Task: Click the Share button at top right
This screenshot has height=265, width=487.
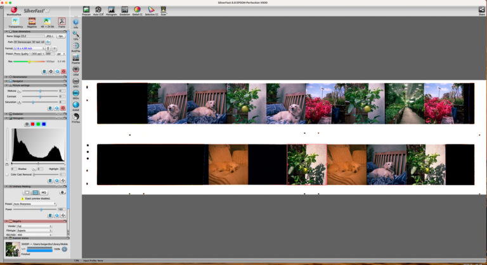Action: (x=481, y=10)
